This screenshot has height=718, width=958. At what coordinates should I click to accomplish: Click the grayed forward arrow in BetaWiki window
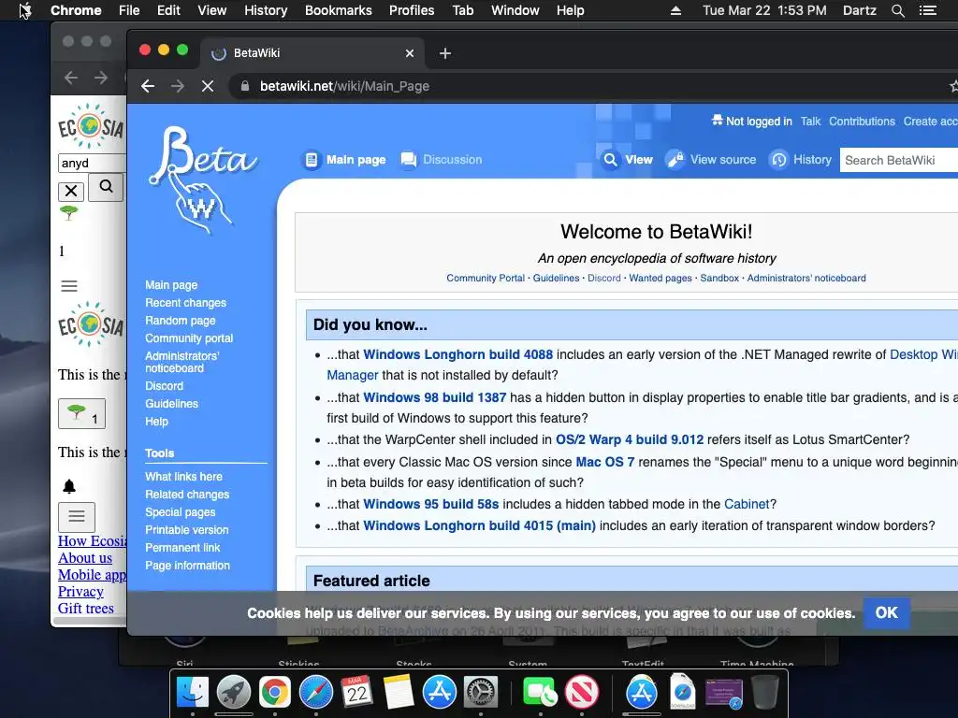coord(177,86)
